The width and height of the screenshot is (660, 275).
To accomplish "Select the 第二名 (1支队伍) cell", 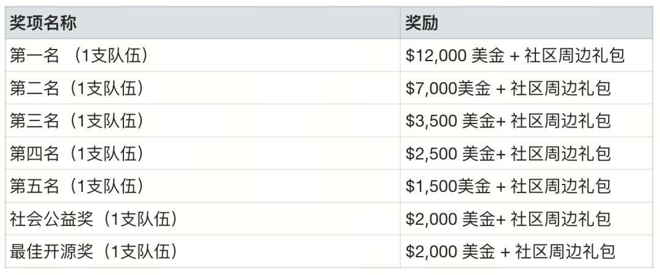I will click(77, 89).
